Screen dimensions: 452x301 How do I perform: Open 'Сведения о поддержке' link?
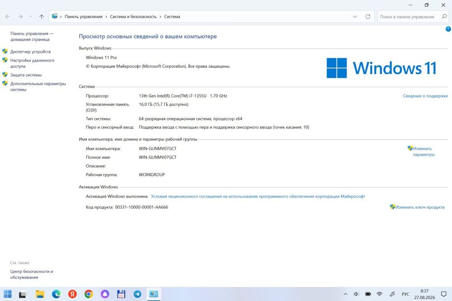coord(425,96)
